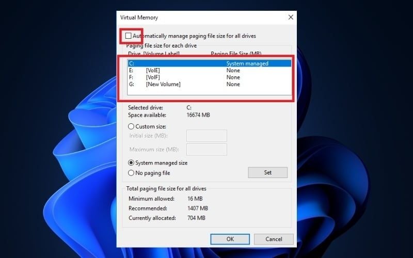Click the Maximum size (MB) field
413x258 pixels.
click(x=207, y=150)
